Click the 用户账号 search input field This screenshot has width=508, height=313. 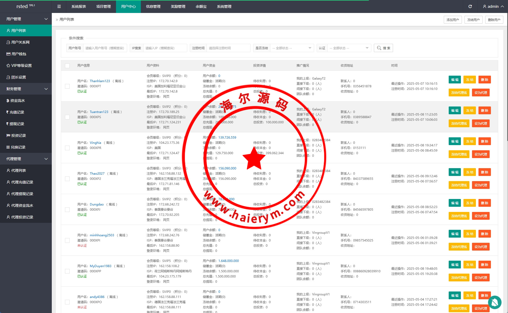coord(105,48)
